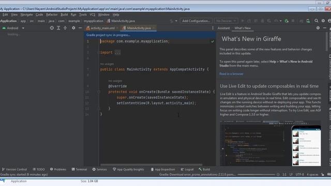The width and height of the screenshot is (331, 186).
Task: Open Device Manager phone icon
Action: tap(308, 21)
